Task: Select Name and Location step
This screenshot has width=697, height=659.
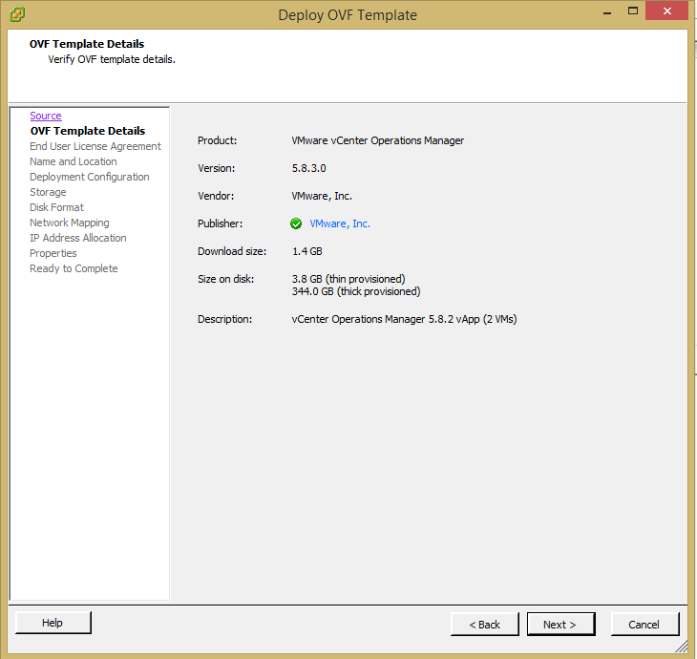Action: pos(73,161)
